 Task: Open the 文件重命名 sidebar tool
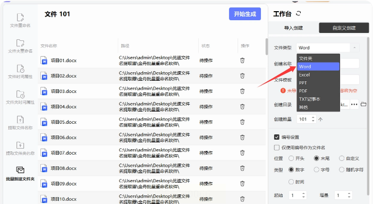click(20, 20)
